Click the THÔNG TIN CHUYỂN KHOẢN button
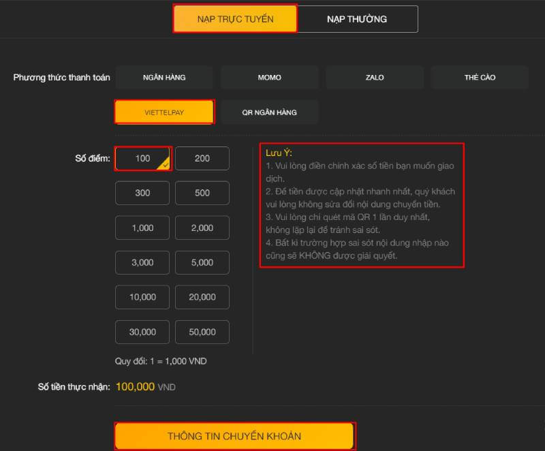 [234, 436]
